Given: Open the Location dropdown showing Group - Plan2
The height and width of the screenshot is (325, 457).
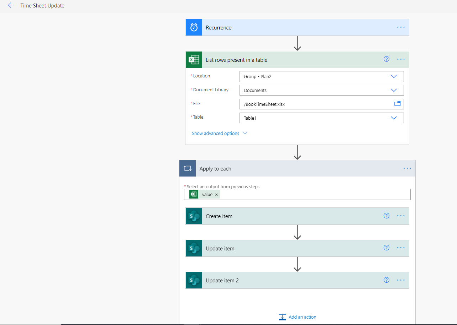Looking at the screenshot, I should (x=322, y=76).
